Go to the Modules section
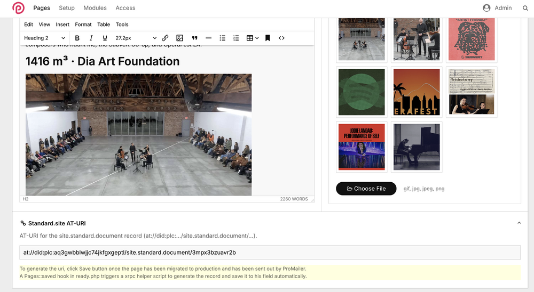 click(95, 8)
